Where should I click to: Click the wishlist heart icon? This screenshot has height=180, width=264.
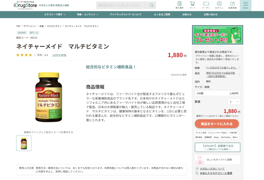click(200, 157)
